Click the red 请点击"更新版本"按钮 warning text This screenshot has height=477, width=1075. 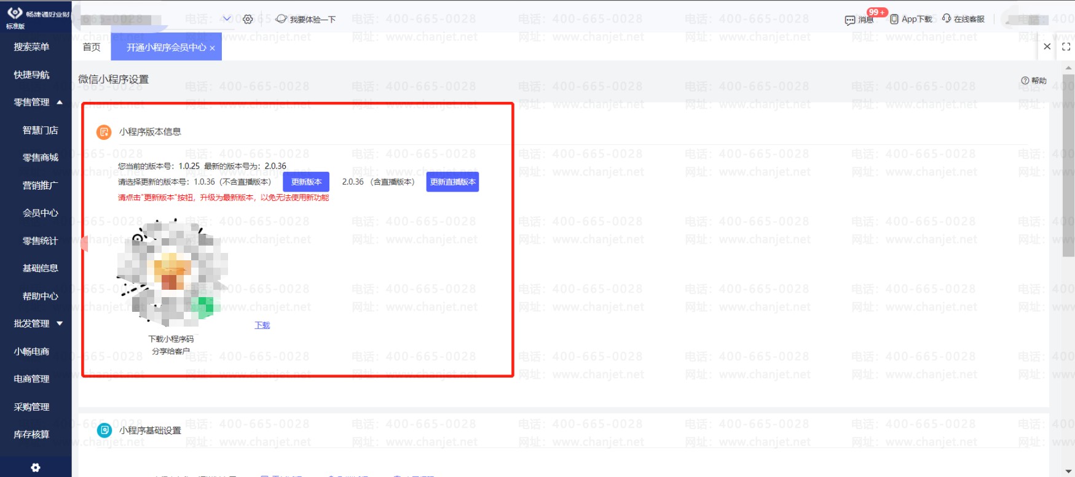[224, 198]
